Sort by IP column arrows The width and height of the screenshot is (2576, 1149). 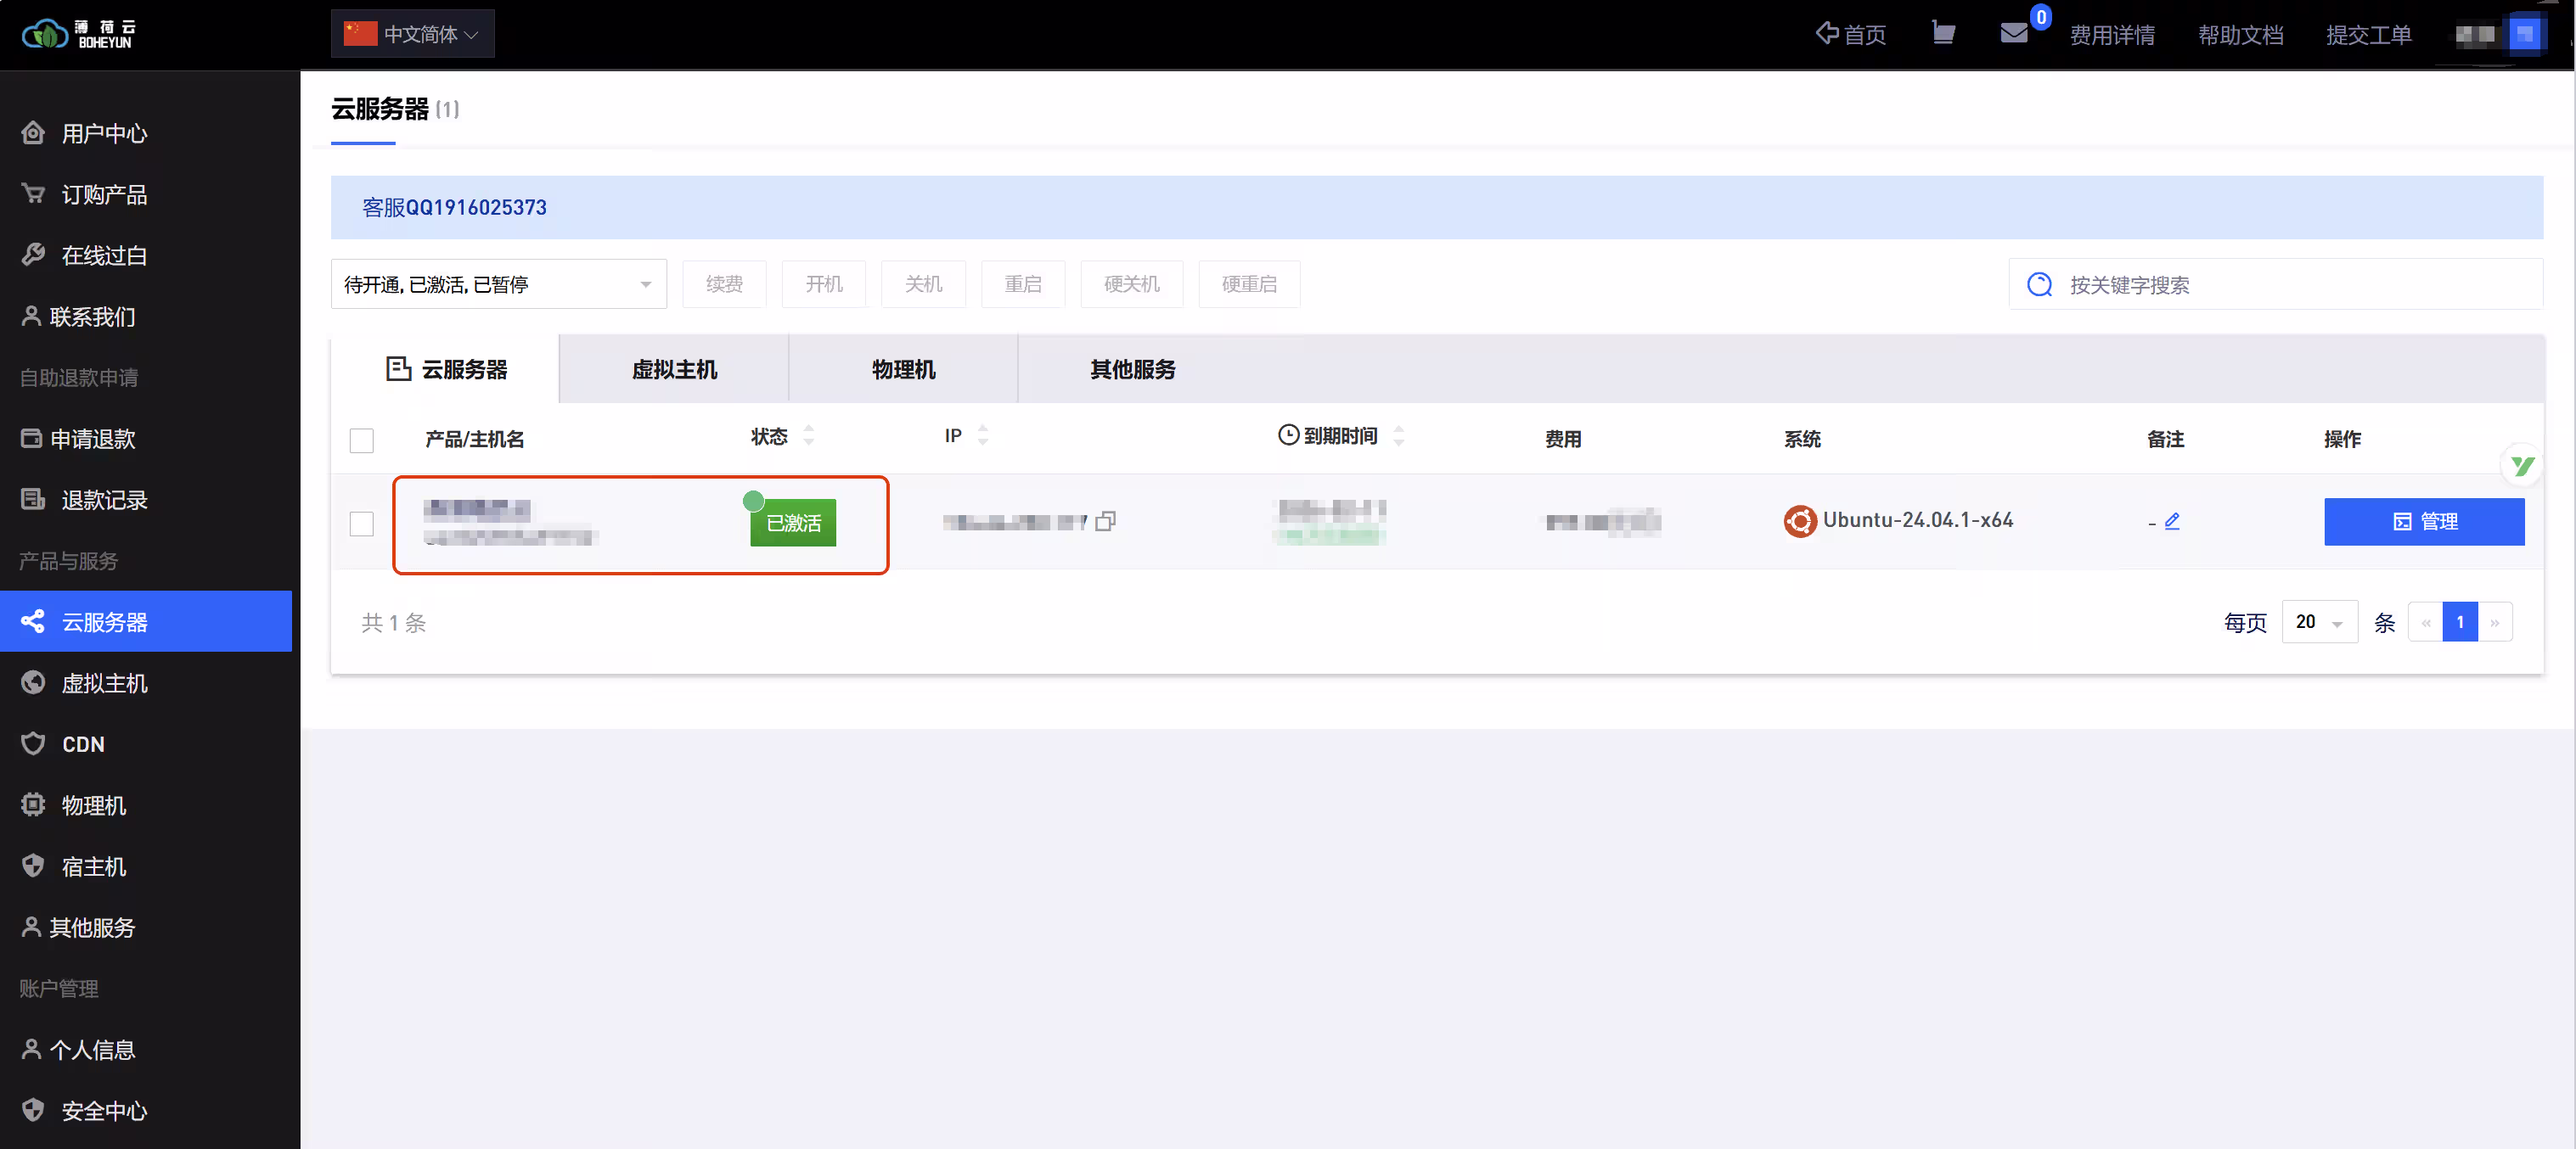coord(982,434)
